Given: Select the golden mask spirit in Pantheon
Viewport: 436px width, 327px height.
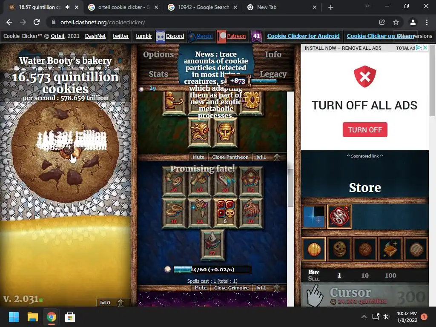Looking at the screenshot, I should (x=225, y=132).
